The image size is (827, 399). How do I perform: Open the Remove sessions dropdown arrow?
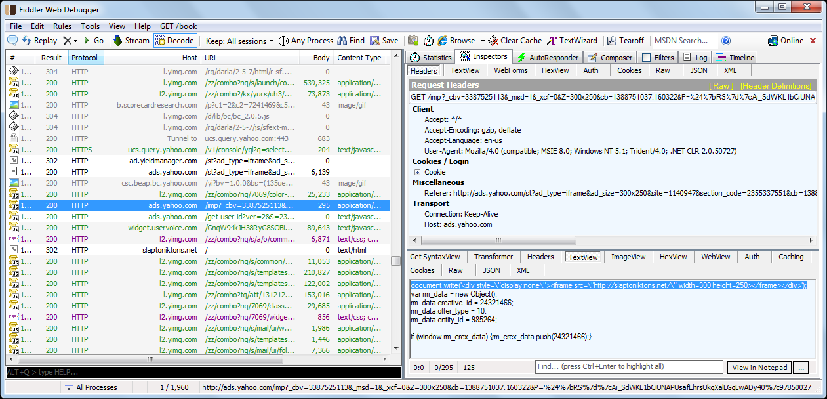tap(75, 41)
